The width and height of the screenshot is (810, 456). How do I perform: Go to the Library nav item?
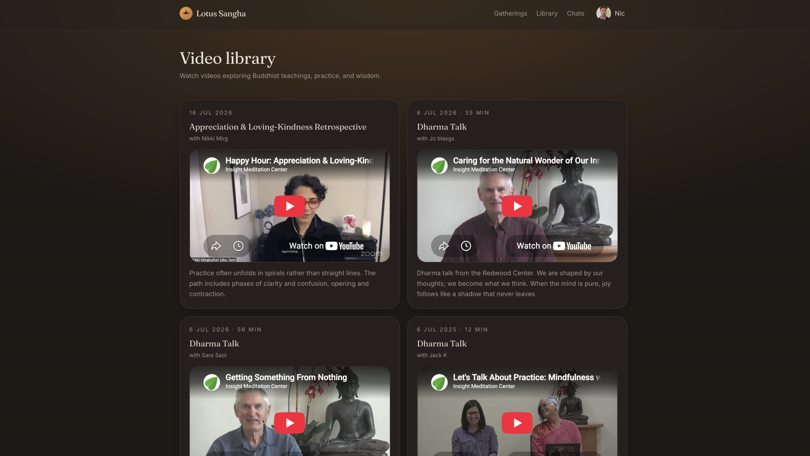point(547,13)
